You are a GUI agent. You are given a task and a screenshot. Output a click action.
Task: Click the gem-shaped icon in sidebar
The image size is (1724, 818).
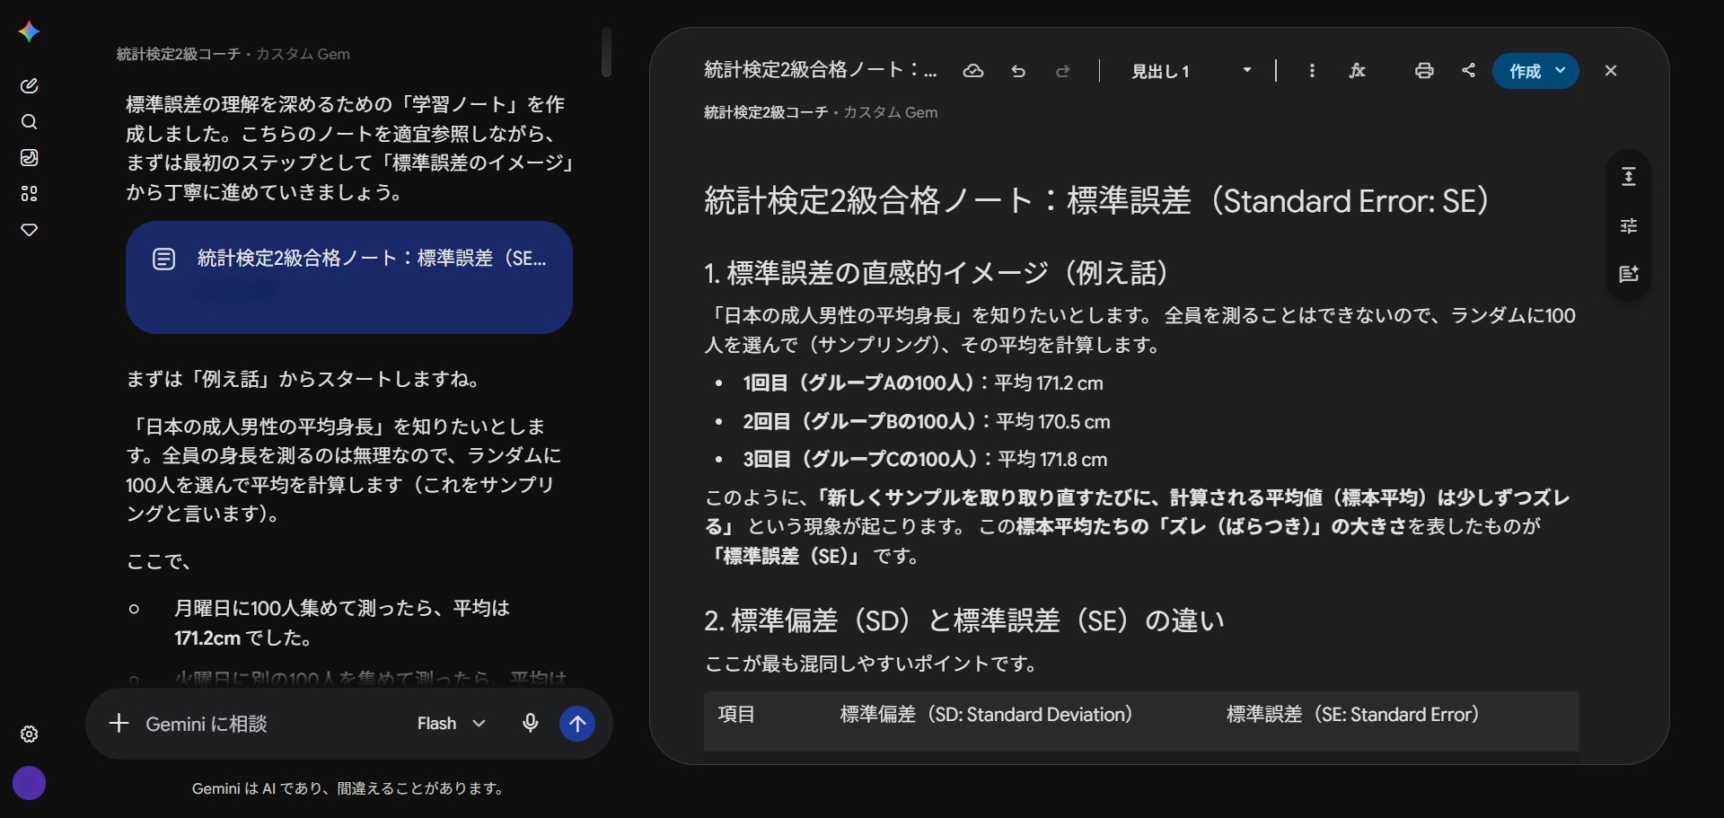[29, 230]
